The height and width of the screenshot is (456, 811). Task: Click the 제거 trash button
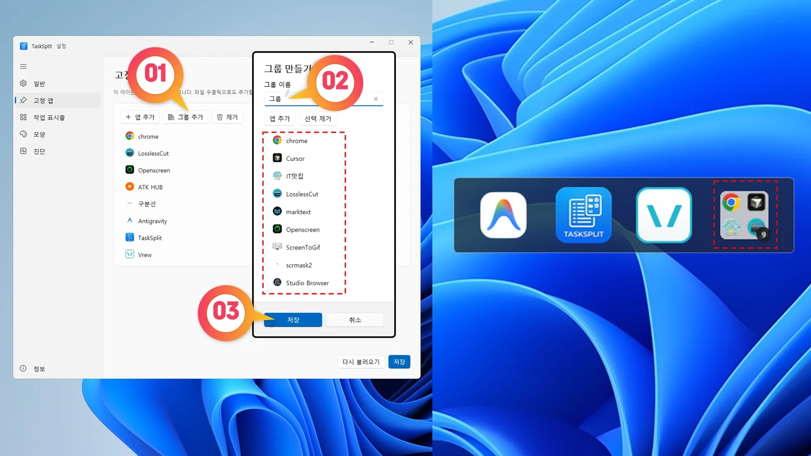(227, 117)
